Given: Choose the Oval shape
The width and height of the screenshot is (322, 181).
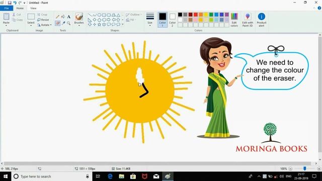Looking at the screenshot, I should pyautogui.click(x=99, y=15).
